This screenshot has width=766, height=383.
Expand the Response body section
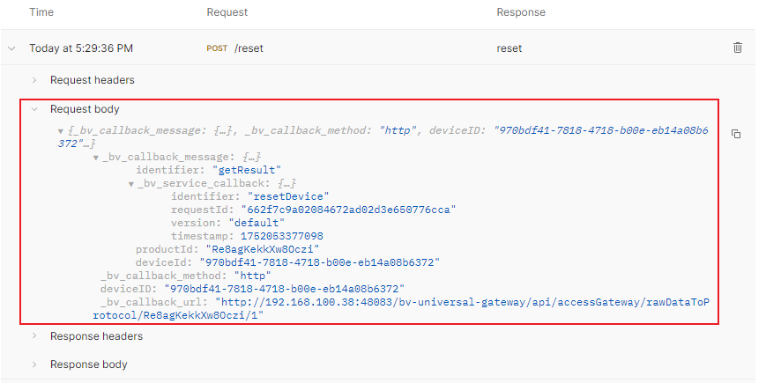click(x=34, y=365)
